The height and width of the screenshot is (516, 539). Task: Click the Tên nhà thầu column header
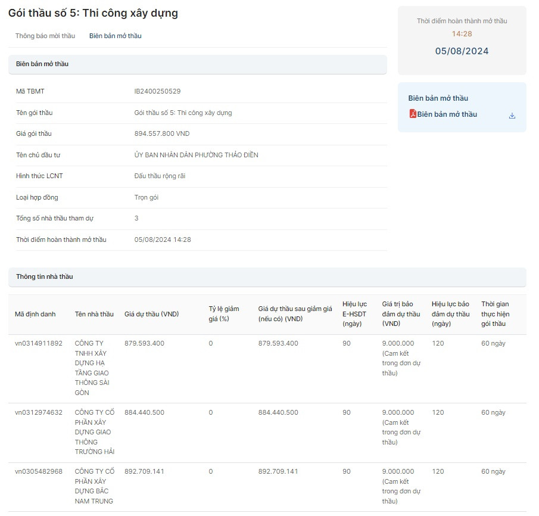94,314
